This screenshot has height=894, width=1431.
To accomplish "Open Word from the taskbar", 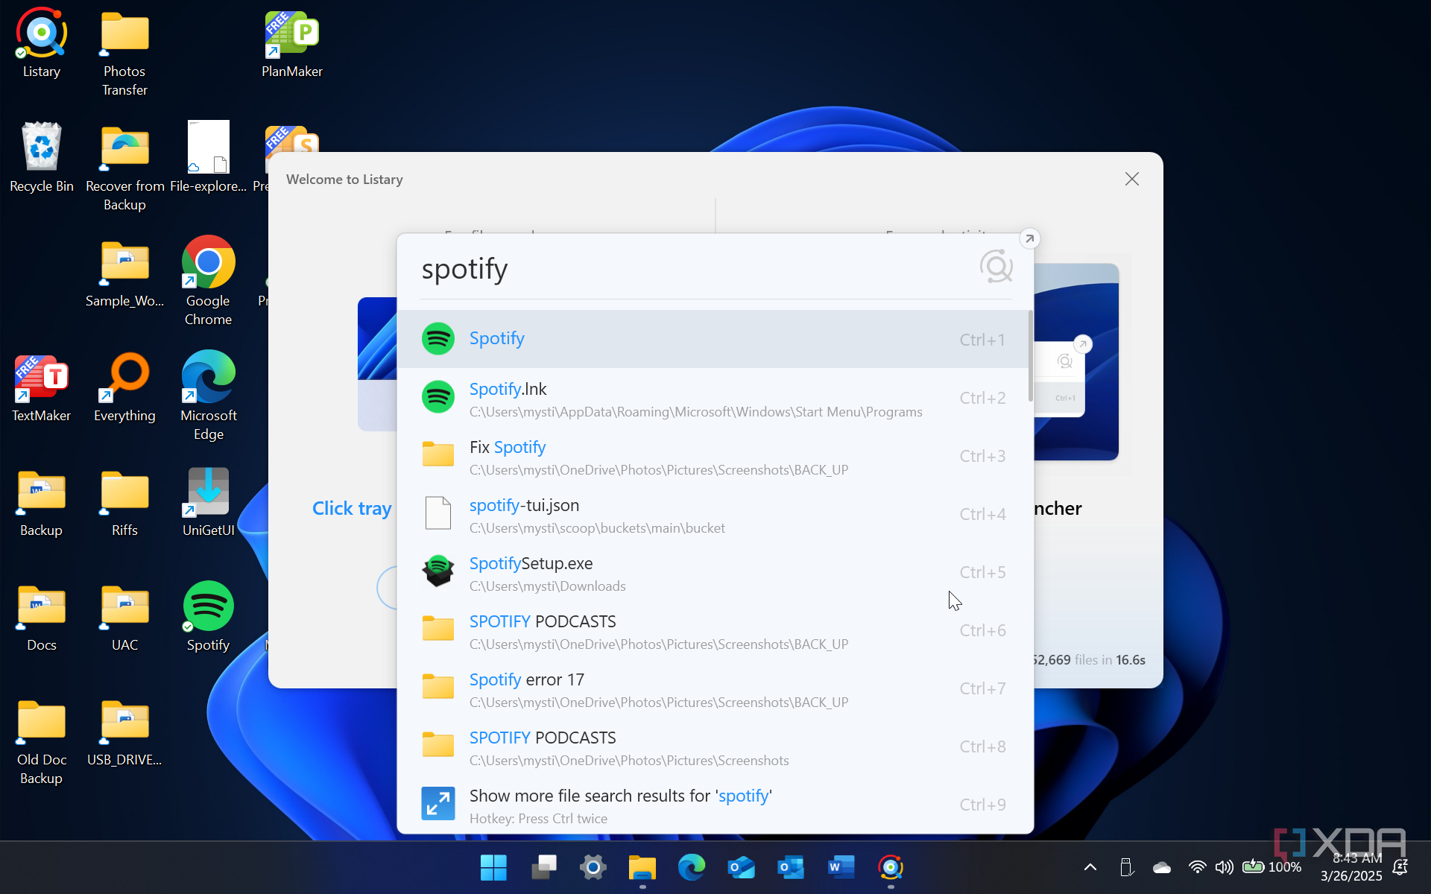I will pyautogui.click(x=841, y=867).
